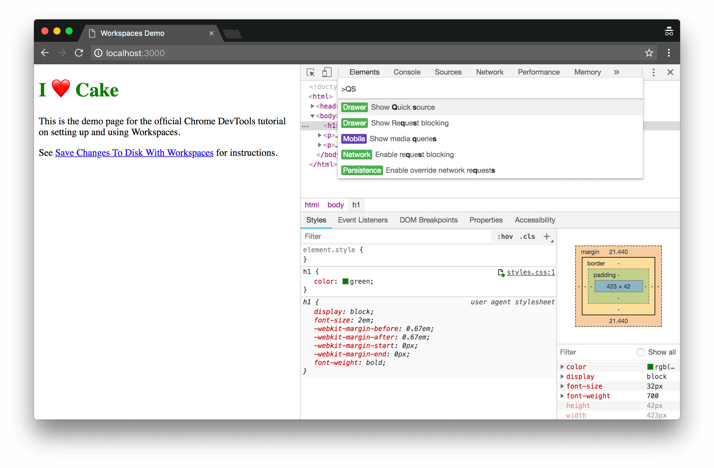Open DOM Breakpoints tab
714x468 pixels.
(x=429, y=220)
